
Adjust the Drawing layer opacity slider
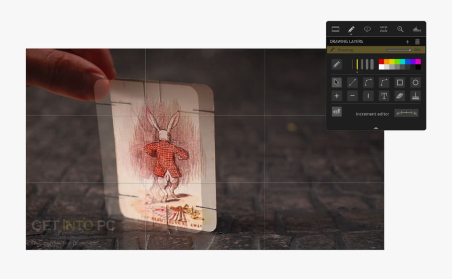point(399,50)
